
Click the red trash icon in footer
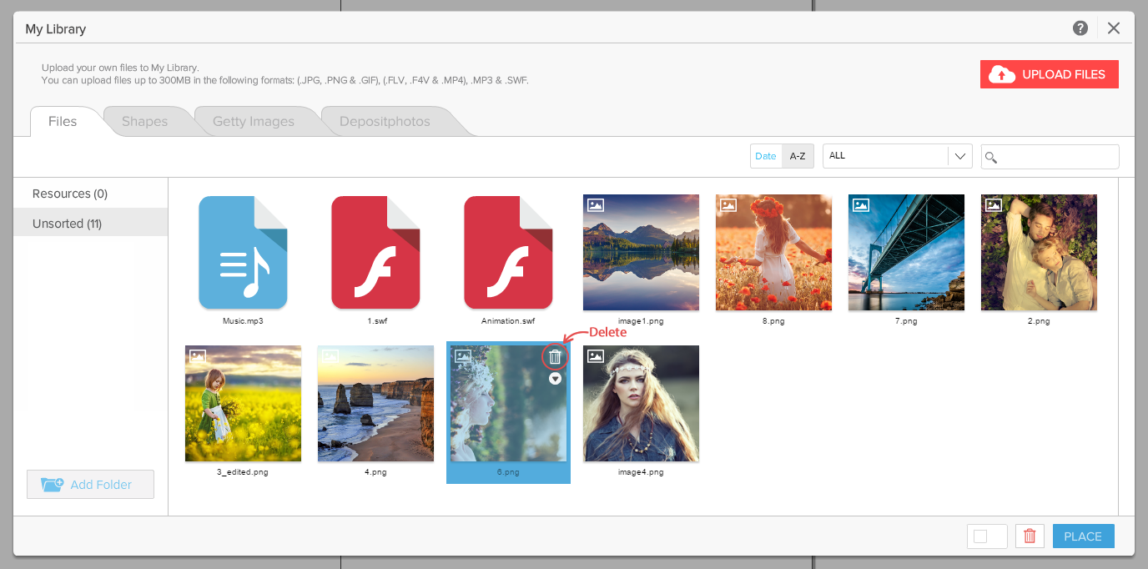(x=1030, y=536)
